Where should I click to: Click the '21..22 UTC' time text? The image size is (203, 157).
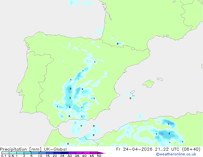click(167, 149)
